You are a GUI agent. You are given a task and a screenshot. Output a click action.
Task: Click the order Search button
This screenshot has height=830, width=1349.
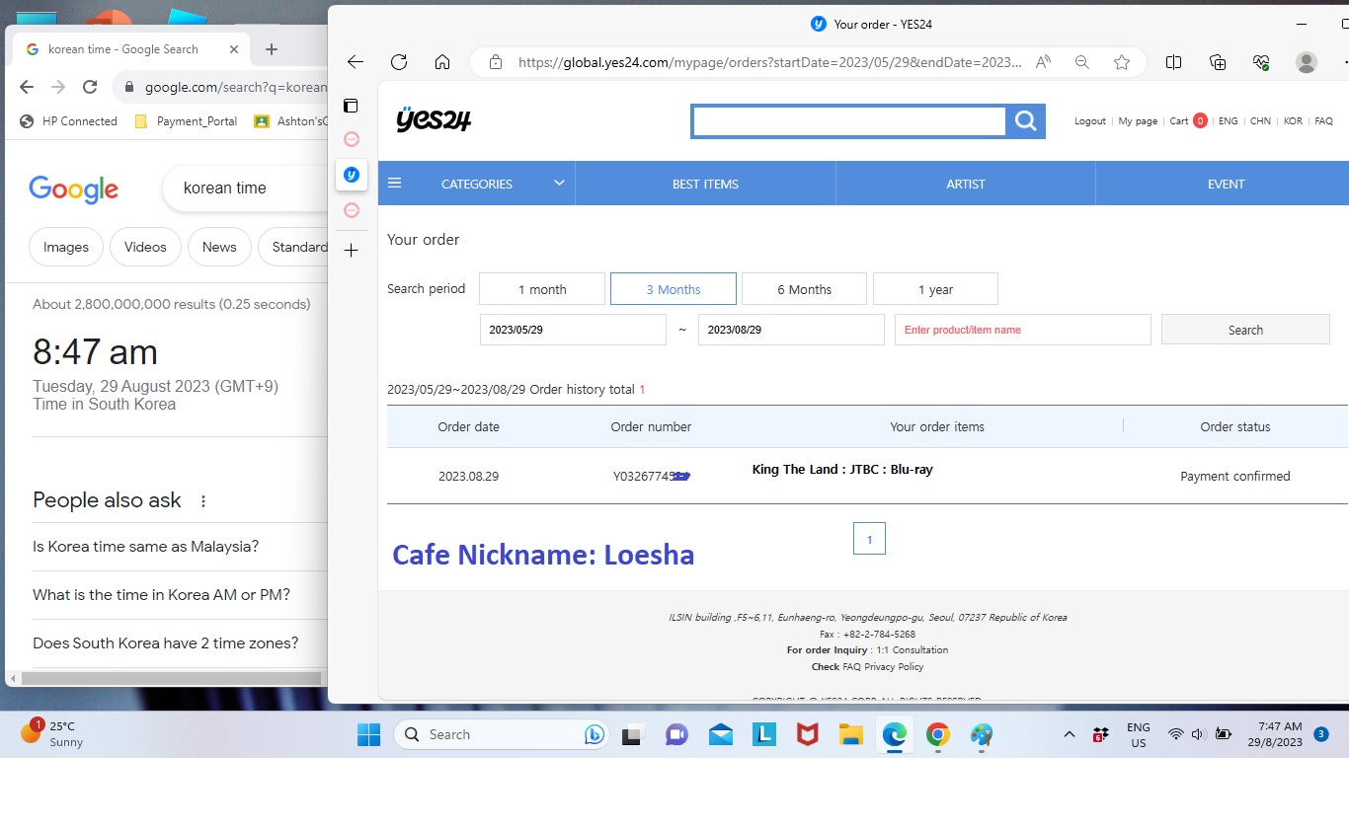[1245, 330]
